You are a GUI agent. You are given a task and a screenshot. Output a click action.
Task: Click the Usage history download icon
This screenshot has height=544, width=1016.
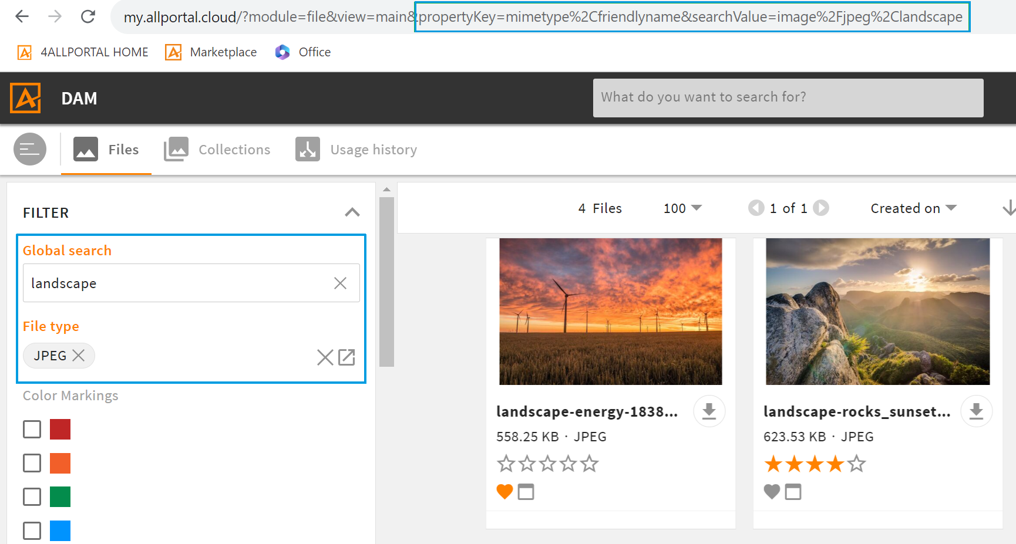coord(308,149)
